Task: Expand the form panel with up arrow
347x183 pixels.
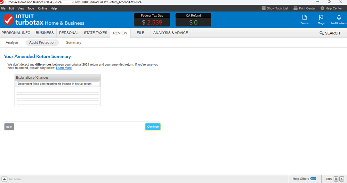Action: [4, 179]
